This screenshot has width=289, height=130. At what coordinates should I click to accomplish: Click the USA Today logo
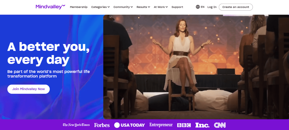coord(129,125)
